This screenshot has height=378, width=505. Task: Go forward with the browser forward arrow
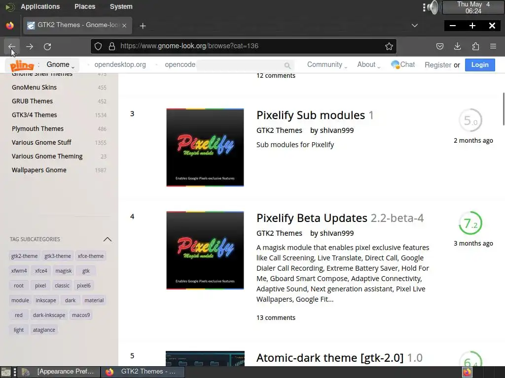pyautogui.click(x=30, y=46)
